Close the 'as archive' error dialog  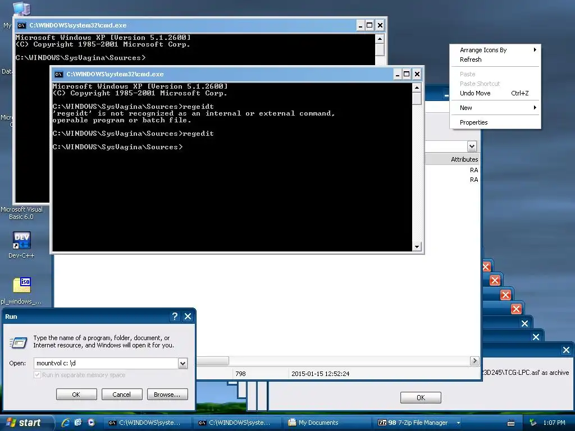pyautogui.click(x=566, y=350)
